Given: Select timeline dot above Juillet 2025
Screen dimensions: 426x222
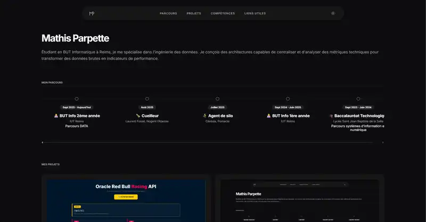Looking at the screenshot, I should tap(217, 99).
